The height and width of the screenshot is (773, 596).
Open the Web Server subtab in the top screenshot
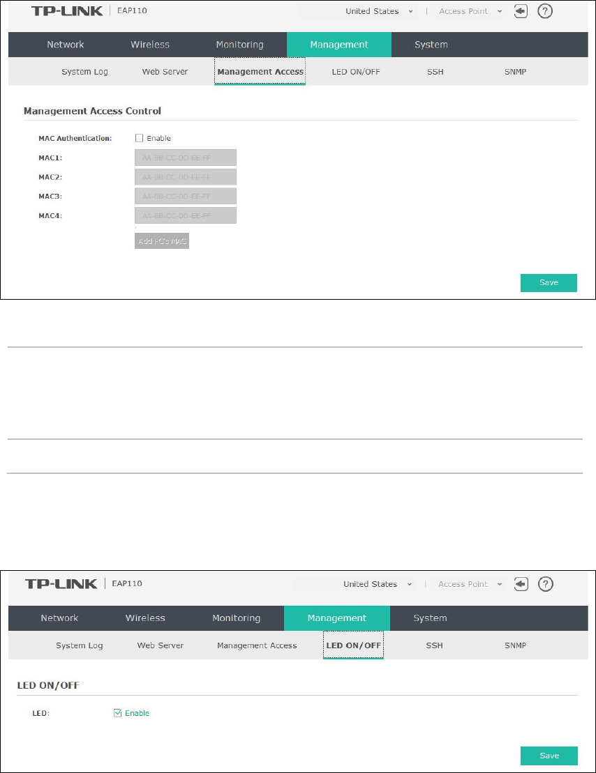tap(165, 72)
